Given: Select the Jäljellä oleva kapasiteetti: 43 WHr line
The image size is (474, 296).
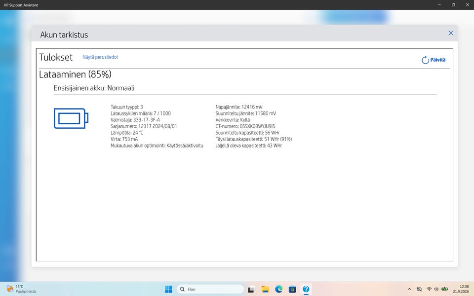Looking at the screenshot, I should coord(248,146).
